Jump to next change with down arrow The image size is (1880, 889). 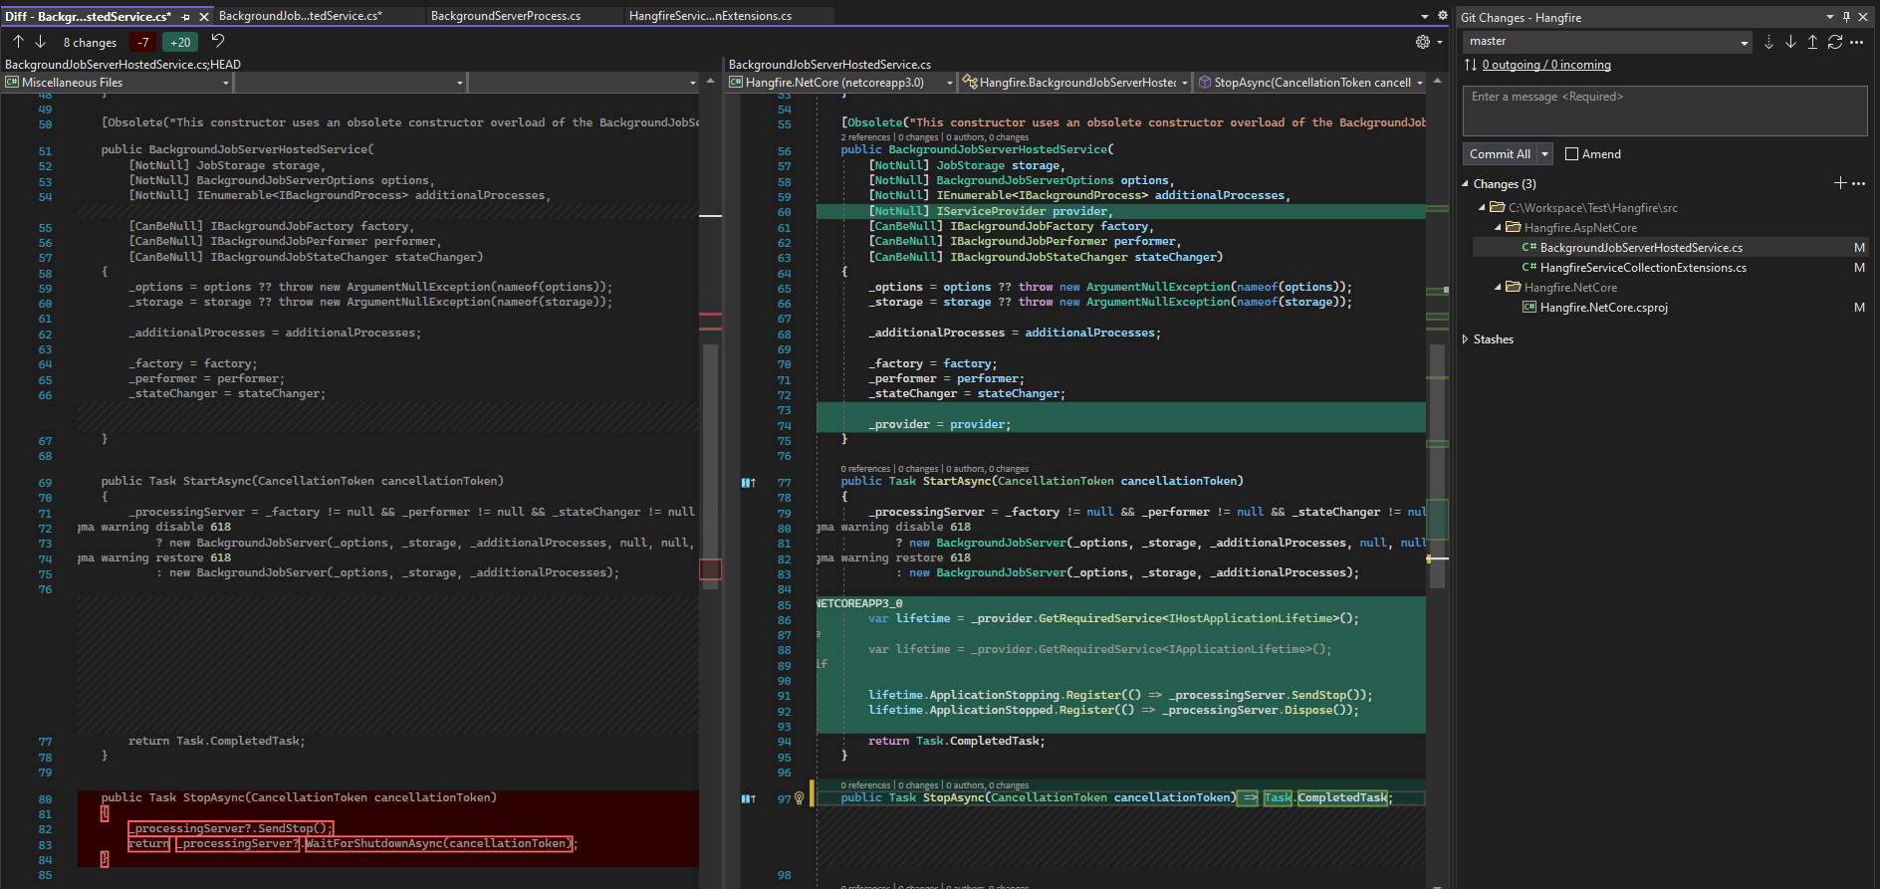[40, 42]
